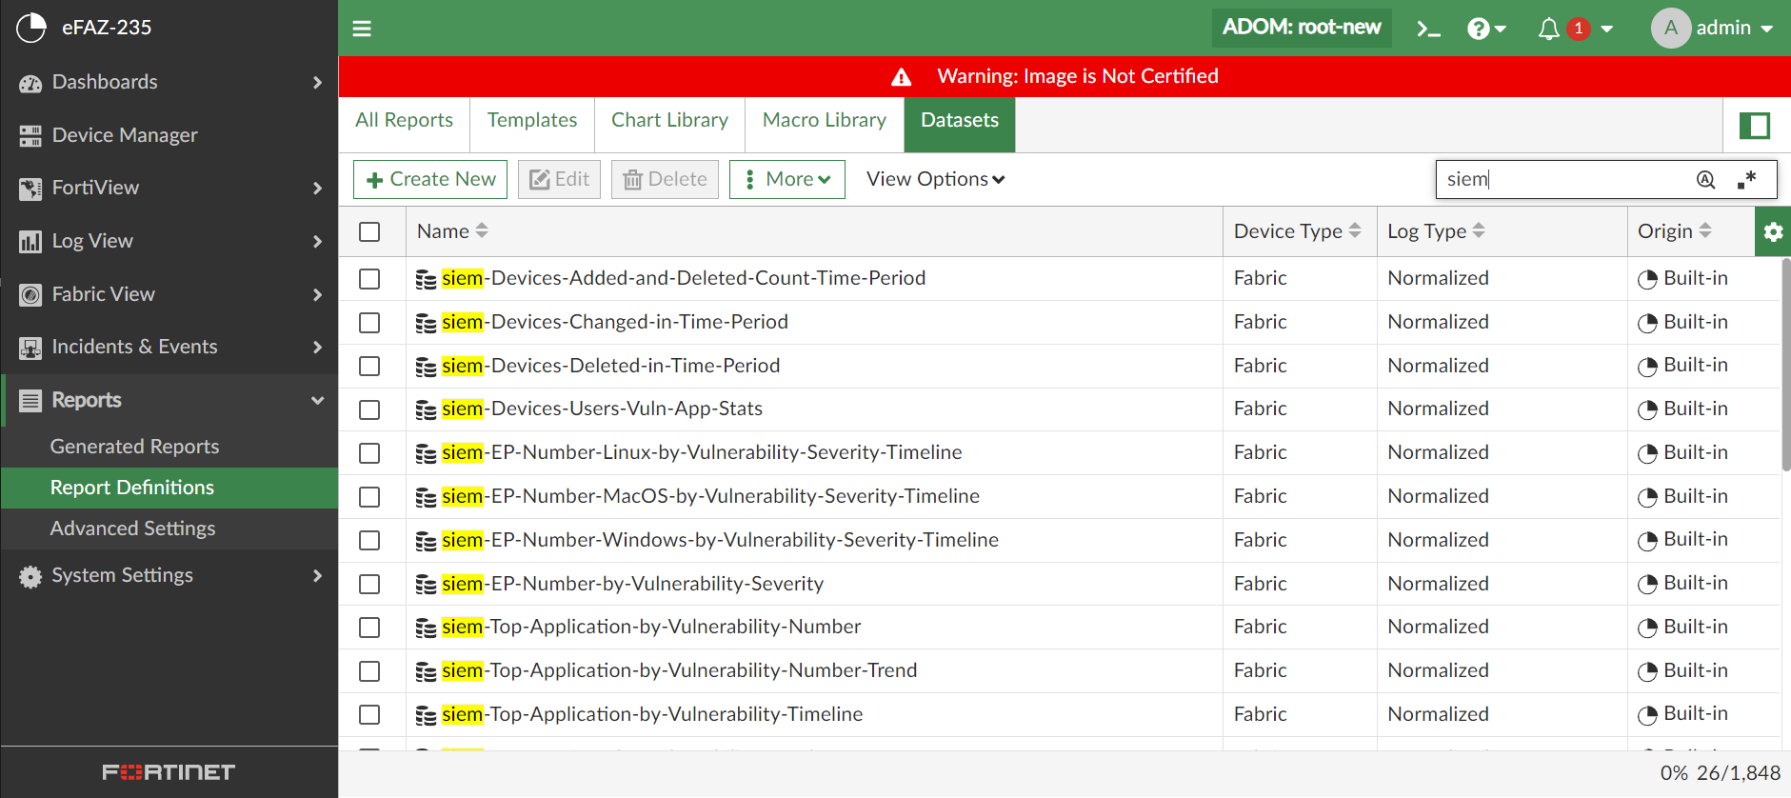Check the select-all checkbox in table header

[x=369, y=231]
